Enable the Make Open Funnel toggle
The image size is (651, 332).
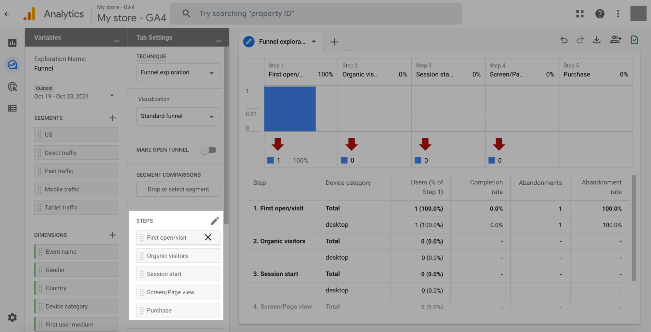point(209,150)
